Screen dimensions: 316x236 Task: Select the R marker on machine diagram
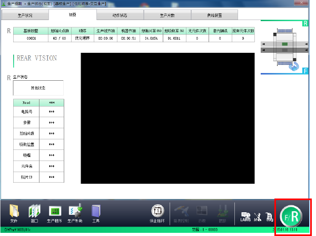pos(305,24)
